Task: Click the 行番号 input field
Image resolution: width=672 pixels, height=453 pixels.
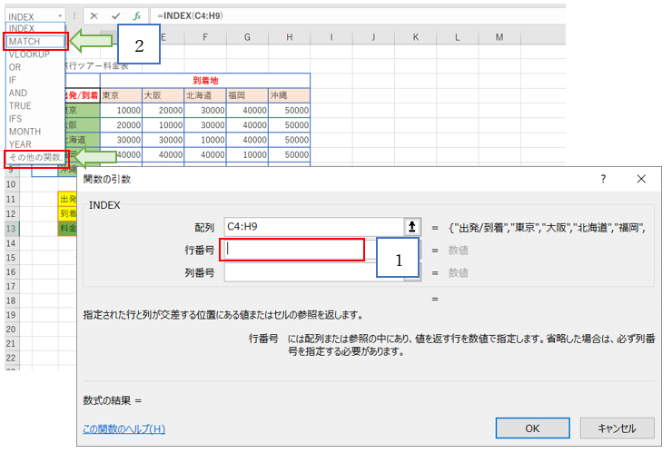Action: point(293,250)
